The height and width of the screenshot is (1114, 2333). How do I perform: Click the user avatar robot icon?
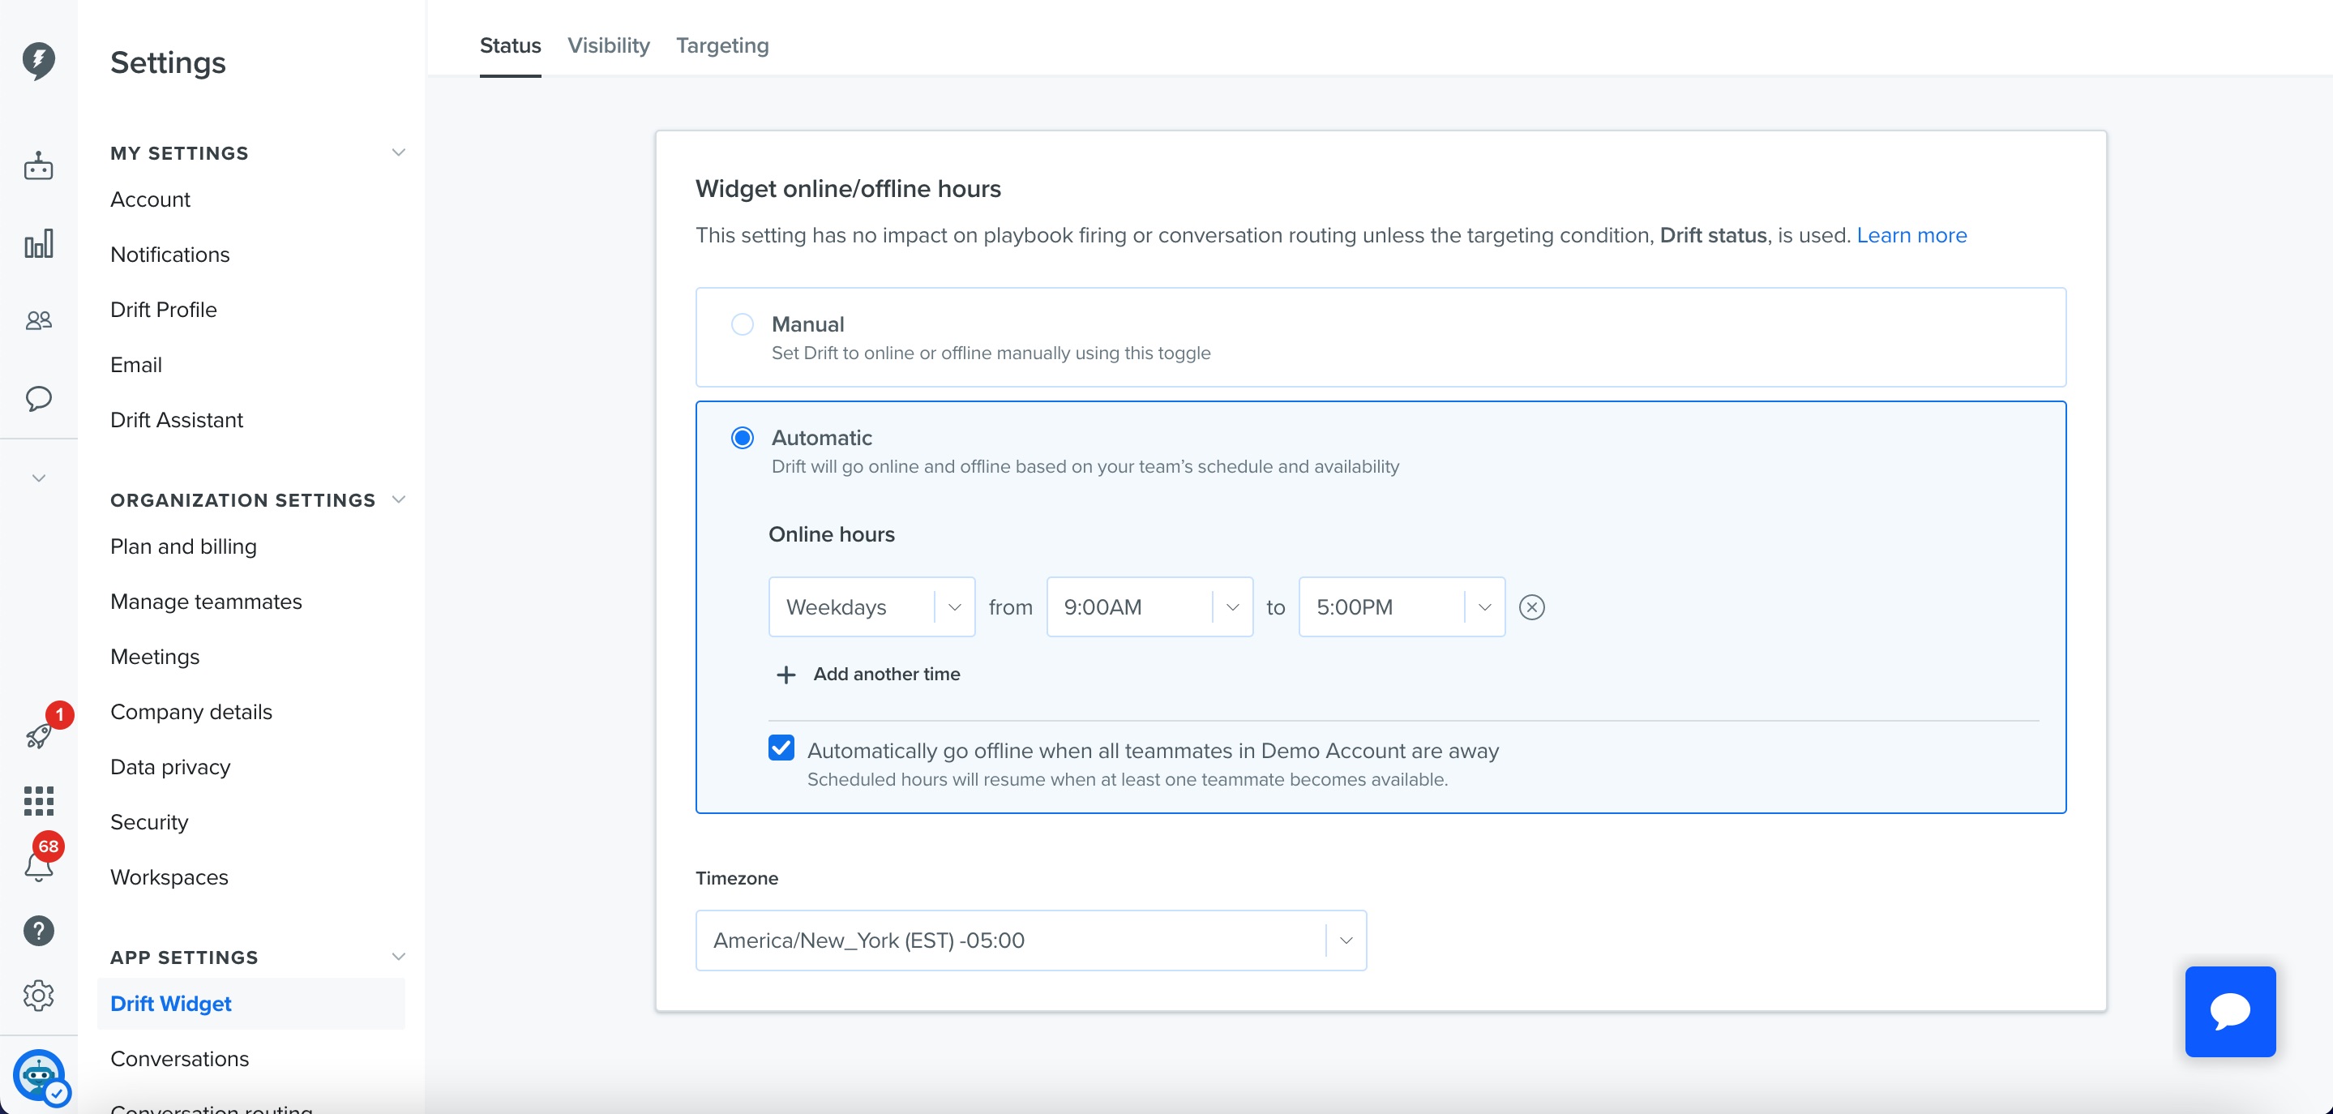coord(39,1076)
